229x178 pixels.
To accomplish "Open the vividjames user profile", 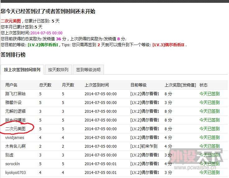I will point(15,137).
